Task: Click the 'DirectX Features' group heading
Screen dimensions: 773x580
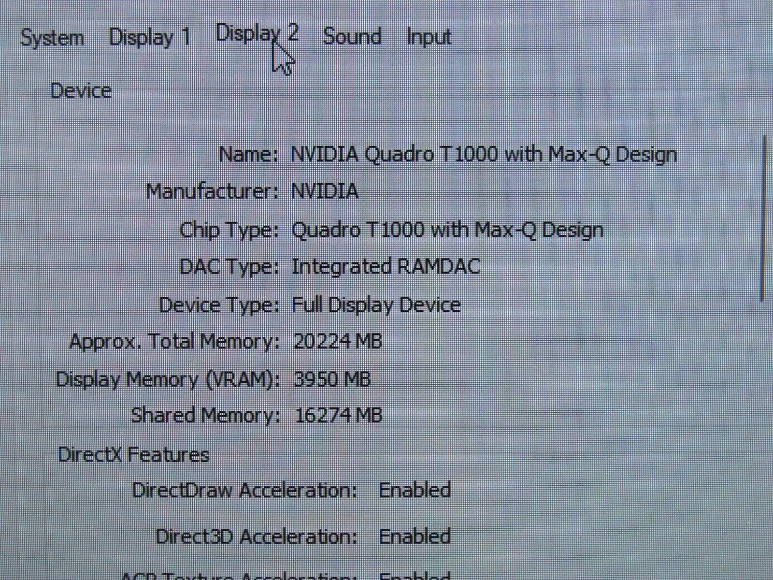Action: pyautogui.click(x=133, y=455)
